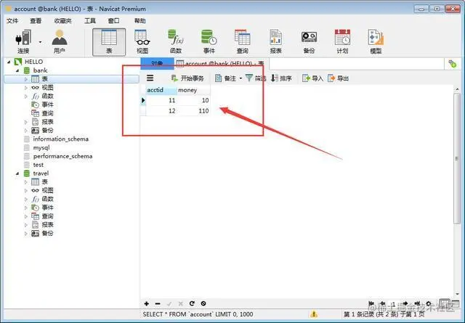The width and height of the screenshot is (465, 323).
Task: Click the discard changes X icon
Action: pos(180,303)
